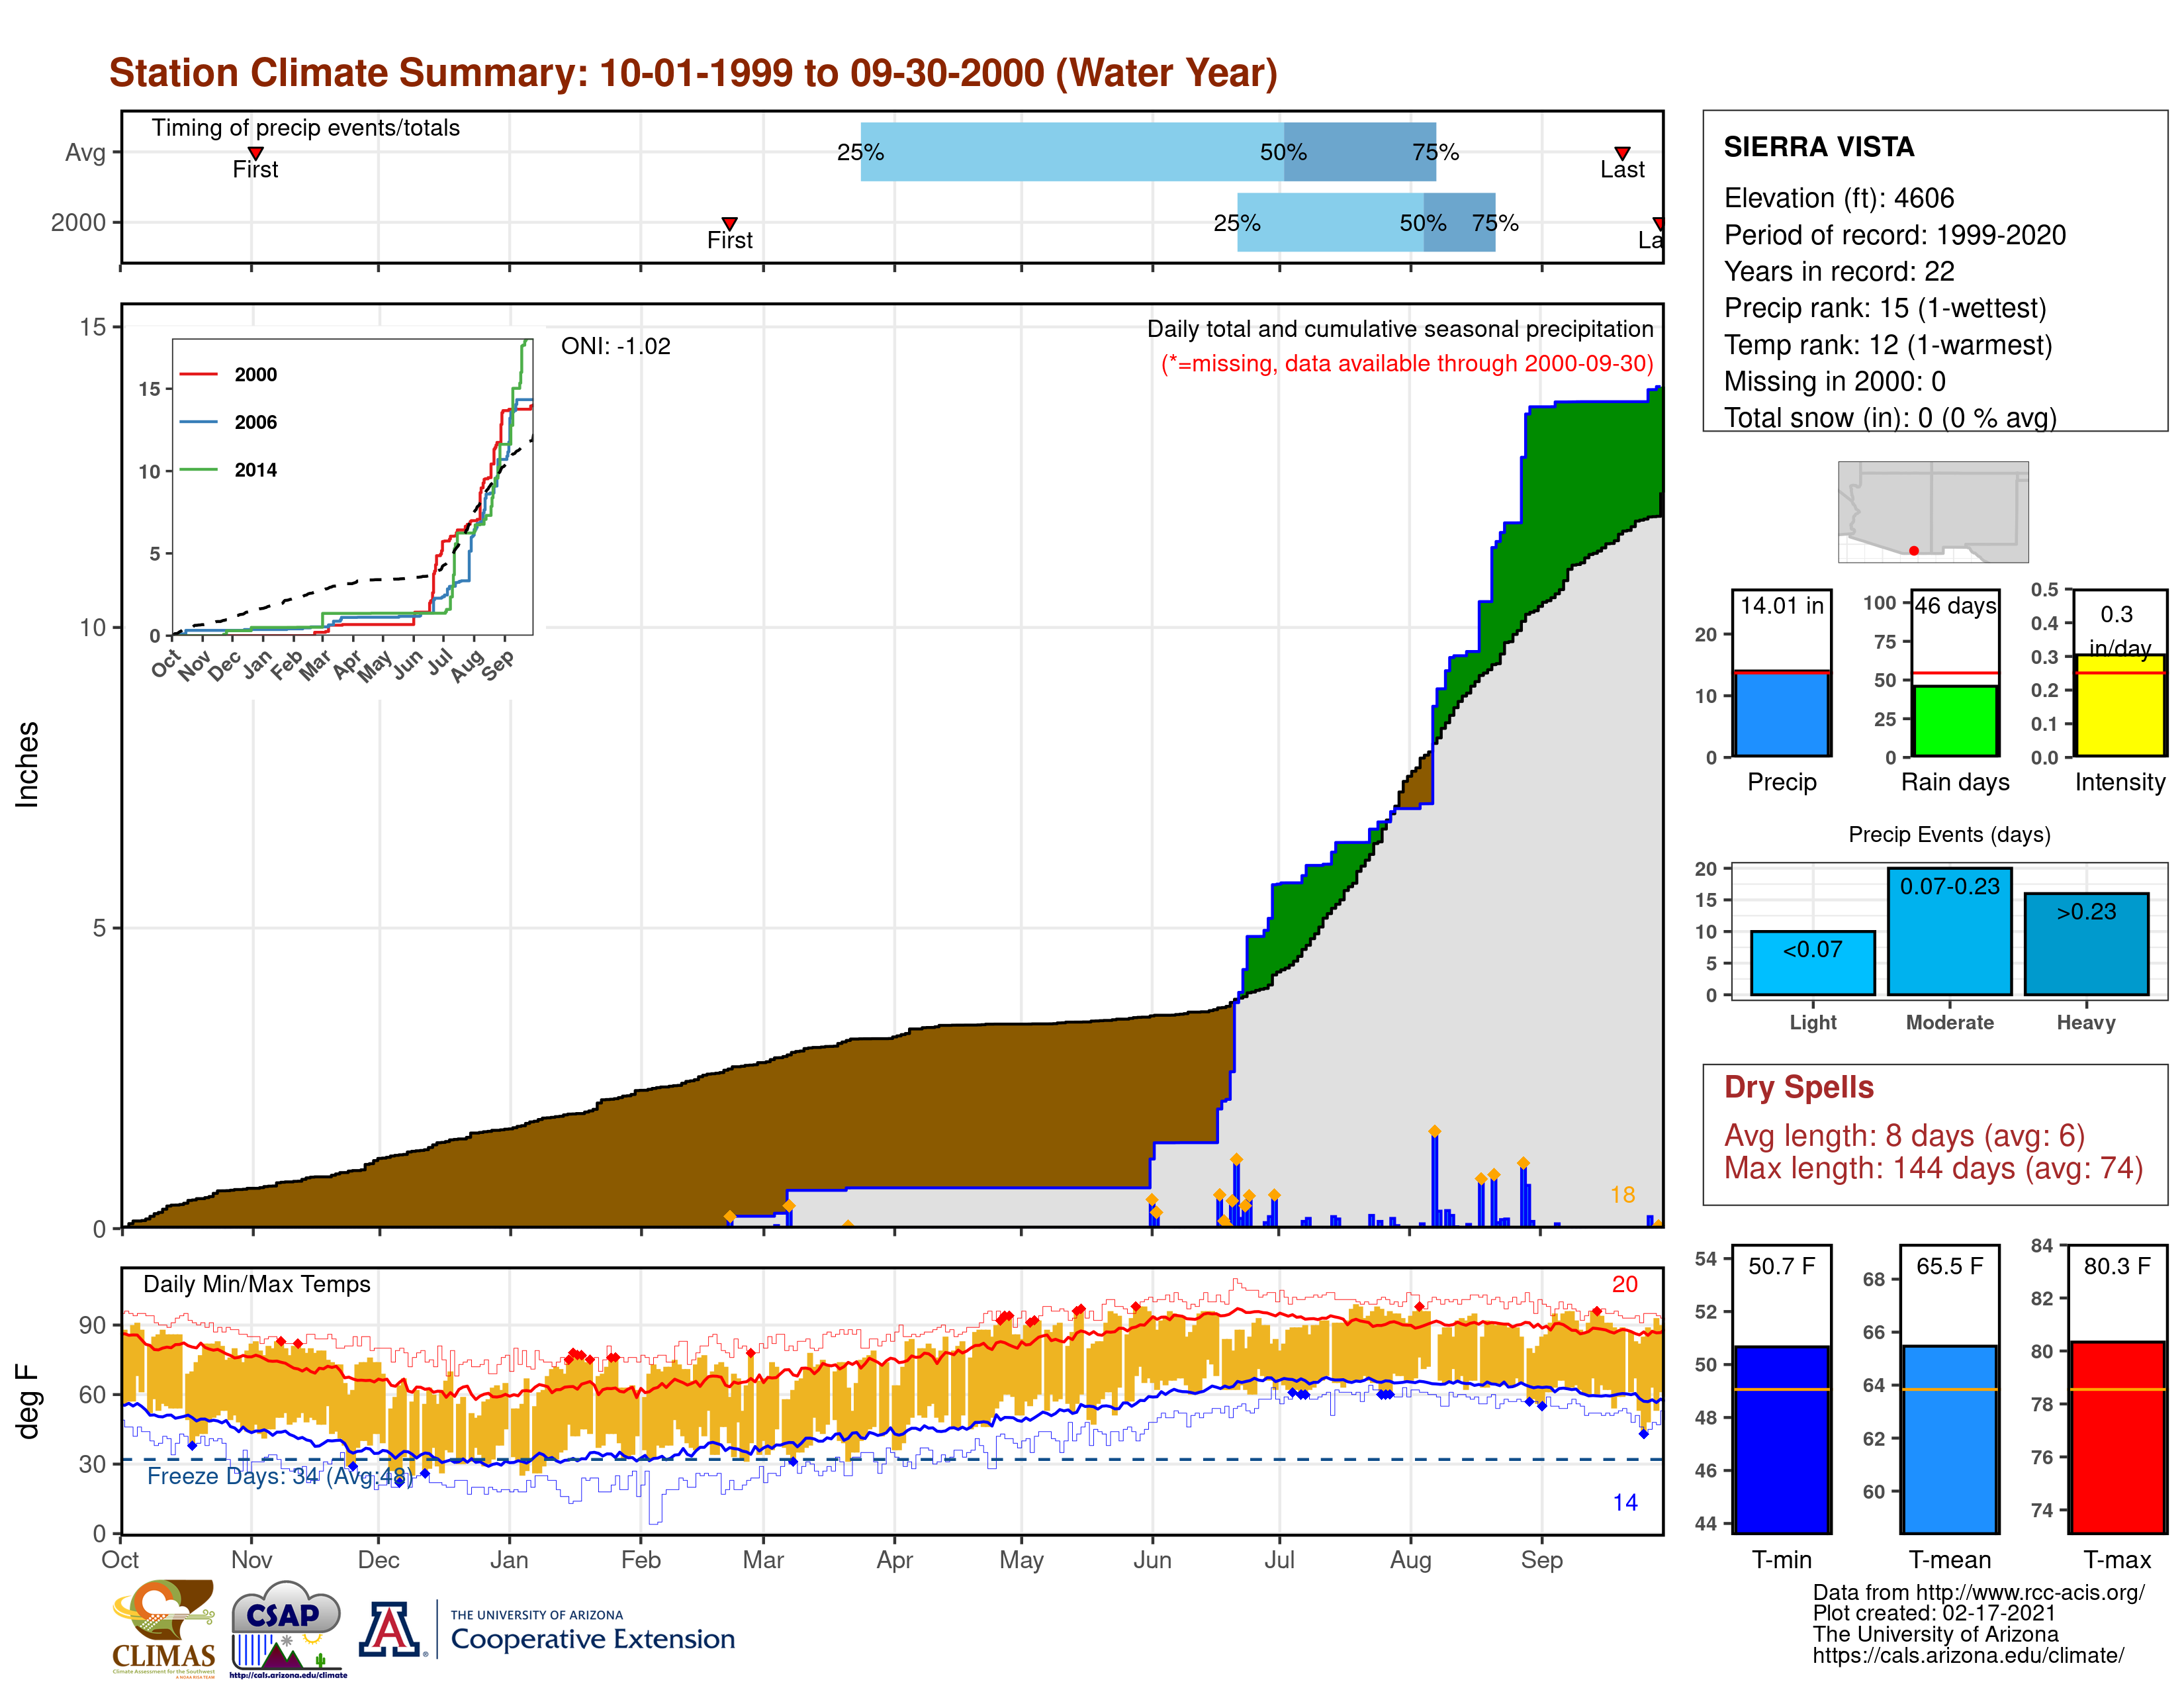2184x1688 pixels.
Task: Click the 'Inches' y-axis label
Action: click(27, 765)
